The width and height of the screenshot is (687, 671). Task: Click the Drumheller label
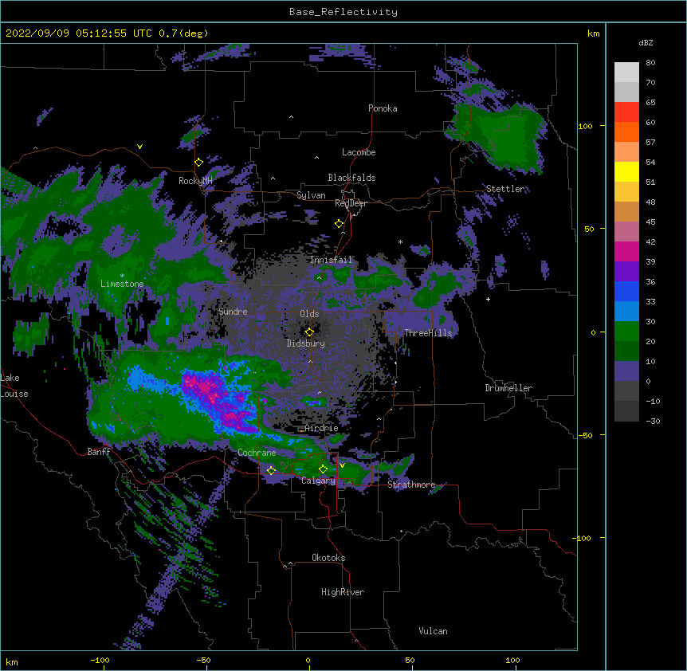[x=508, y=388]
